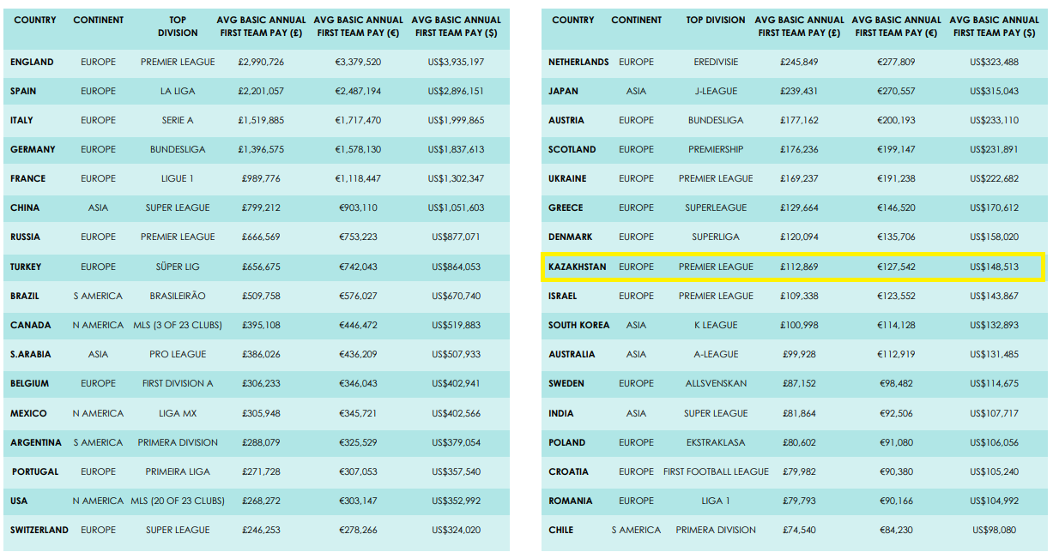Select Mexico's US$402,566 value
The image size is (1053, 558).
(x=457, y=413)
